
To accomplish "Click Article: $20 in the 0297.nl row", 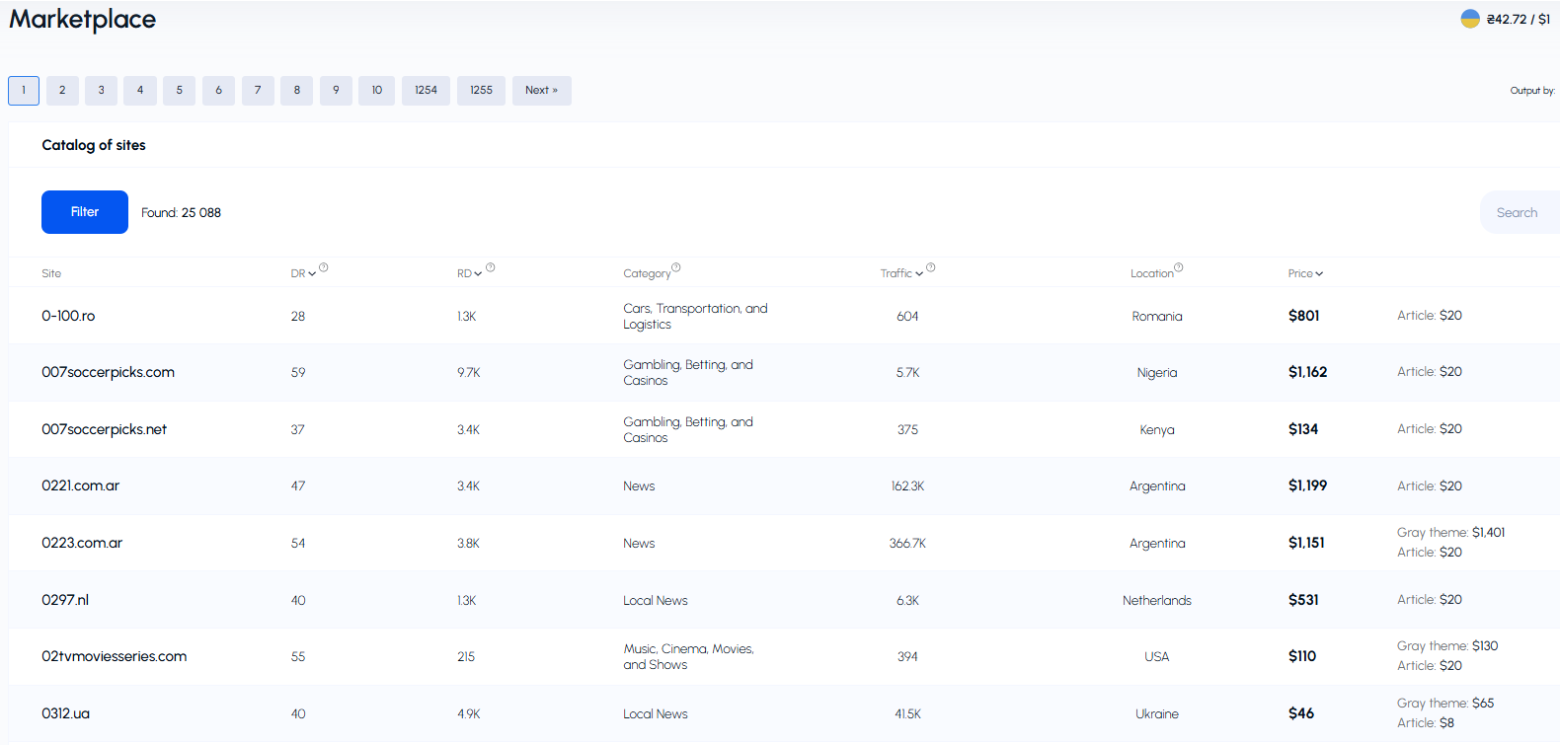I will [x=1430, y=600].
